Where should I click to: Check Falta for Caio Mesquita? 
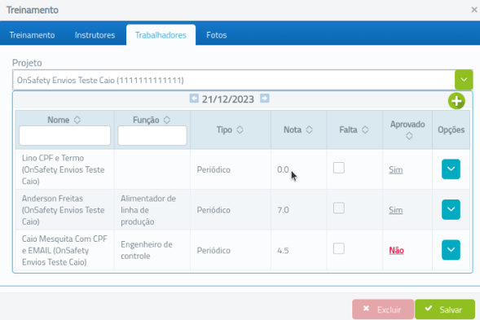tap(339, 248)
